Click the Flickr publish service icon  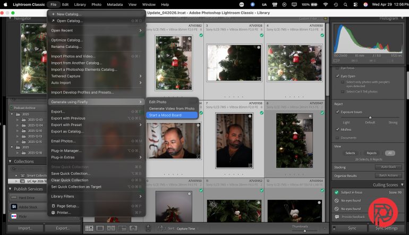(x=14, y=216)
